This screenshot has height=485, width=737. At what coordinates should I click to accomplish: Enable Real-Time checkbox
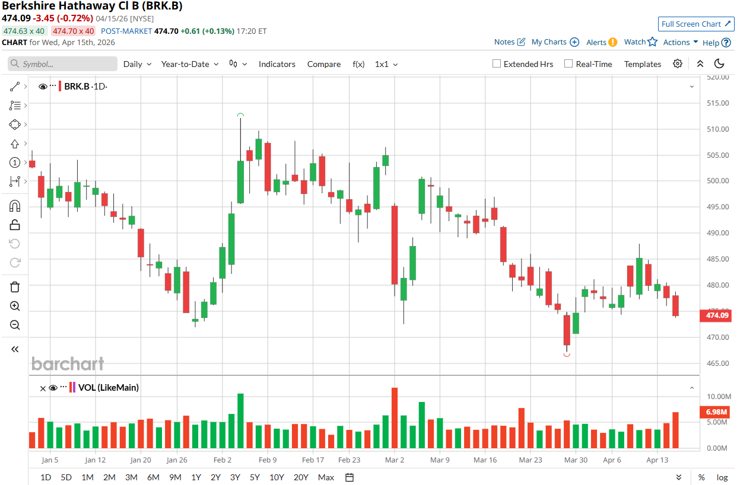(x=568, y=64)
